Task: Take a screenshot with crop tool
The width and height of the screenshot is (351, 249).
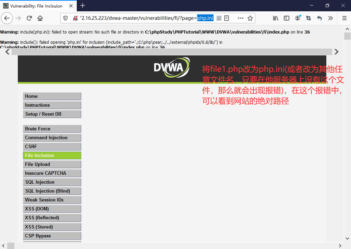Action: (308, 18)
